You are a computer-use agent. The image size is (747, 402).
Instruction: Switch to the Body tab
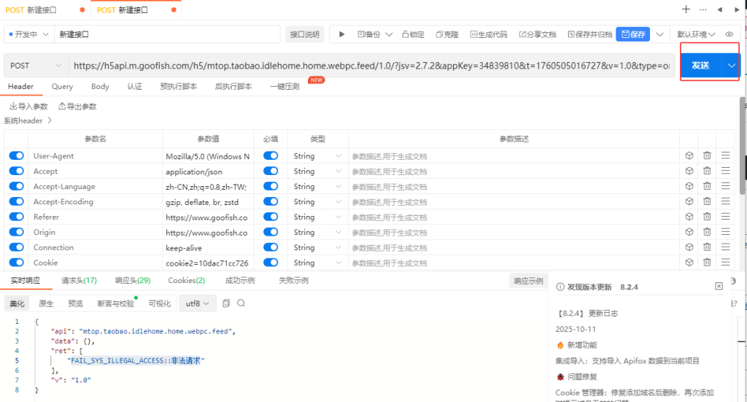tap(100, 86)
